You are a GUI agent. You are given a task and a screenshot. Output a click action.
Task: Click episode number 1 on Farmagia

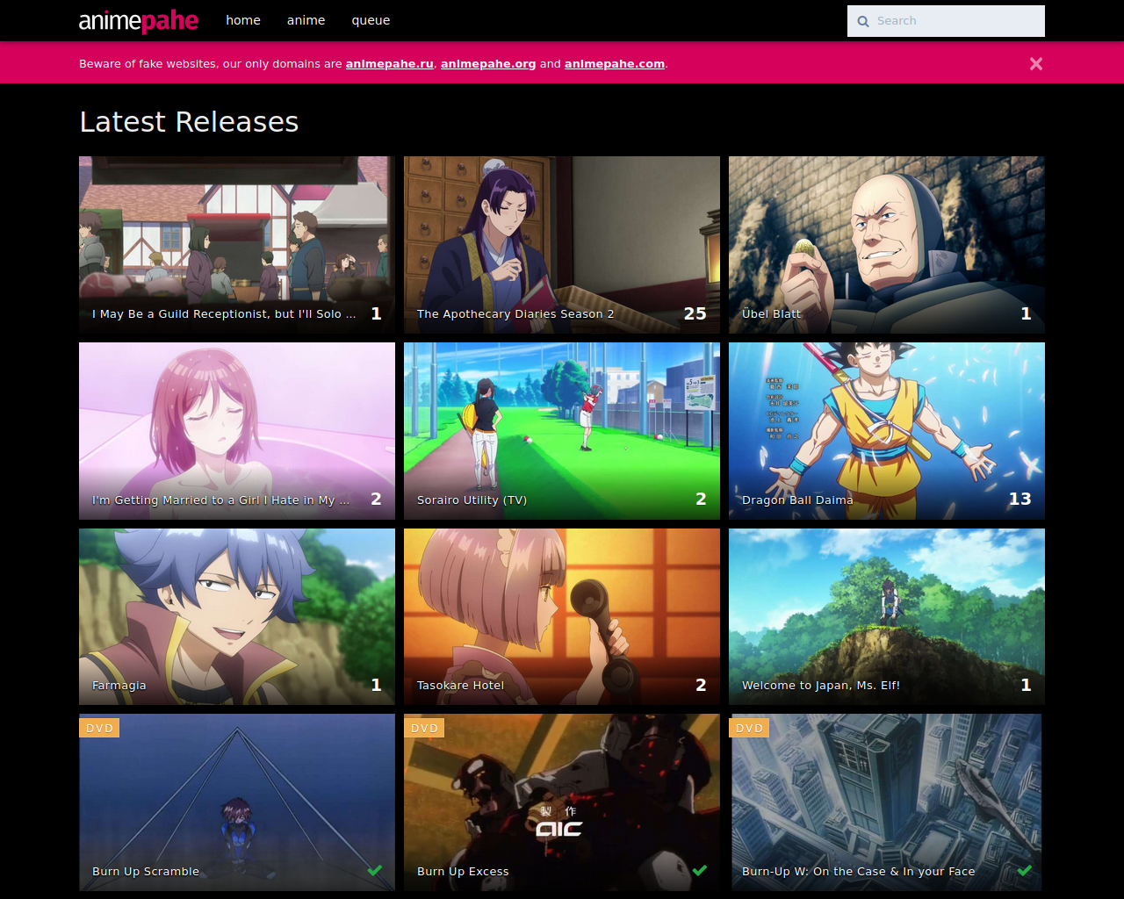pos(376,685)
